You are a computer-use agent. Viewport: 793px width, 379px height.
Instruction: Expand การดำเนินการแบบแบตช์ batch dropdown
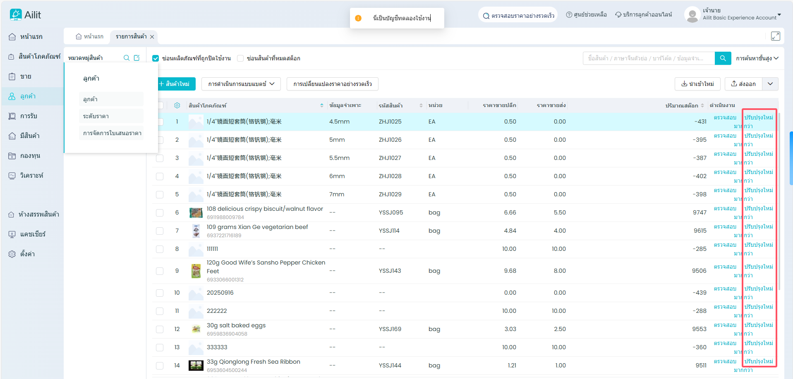click(x=241, y=84)
